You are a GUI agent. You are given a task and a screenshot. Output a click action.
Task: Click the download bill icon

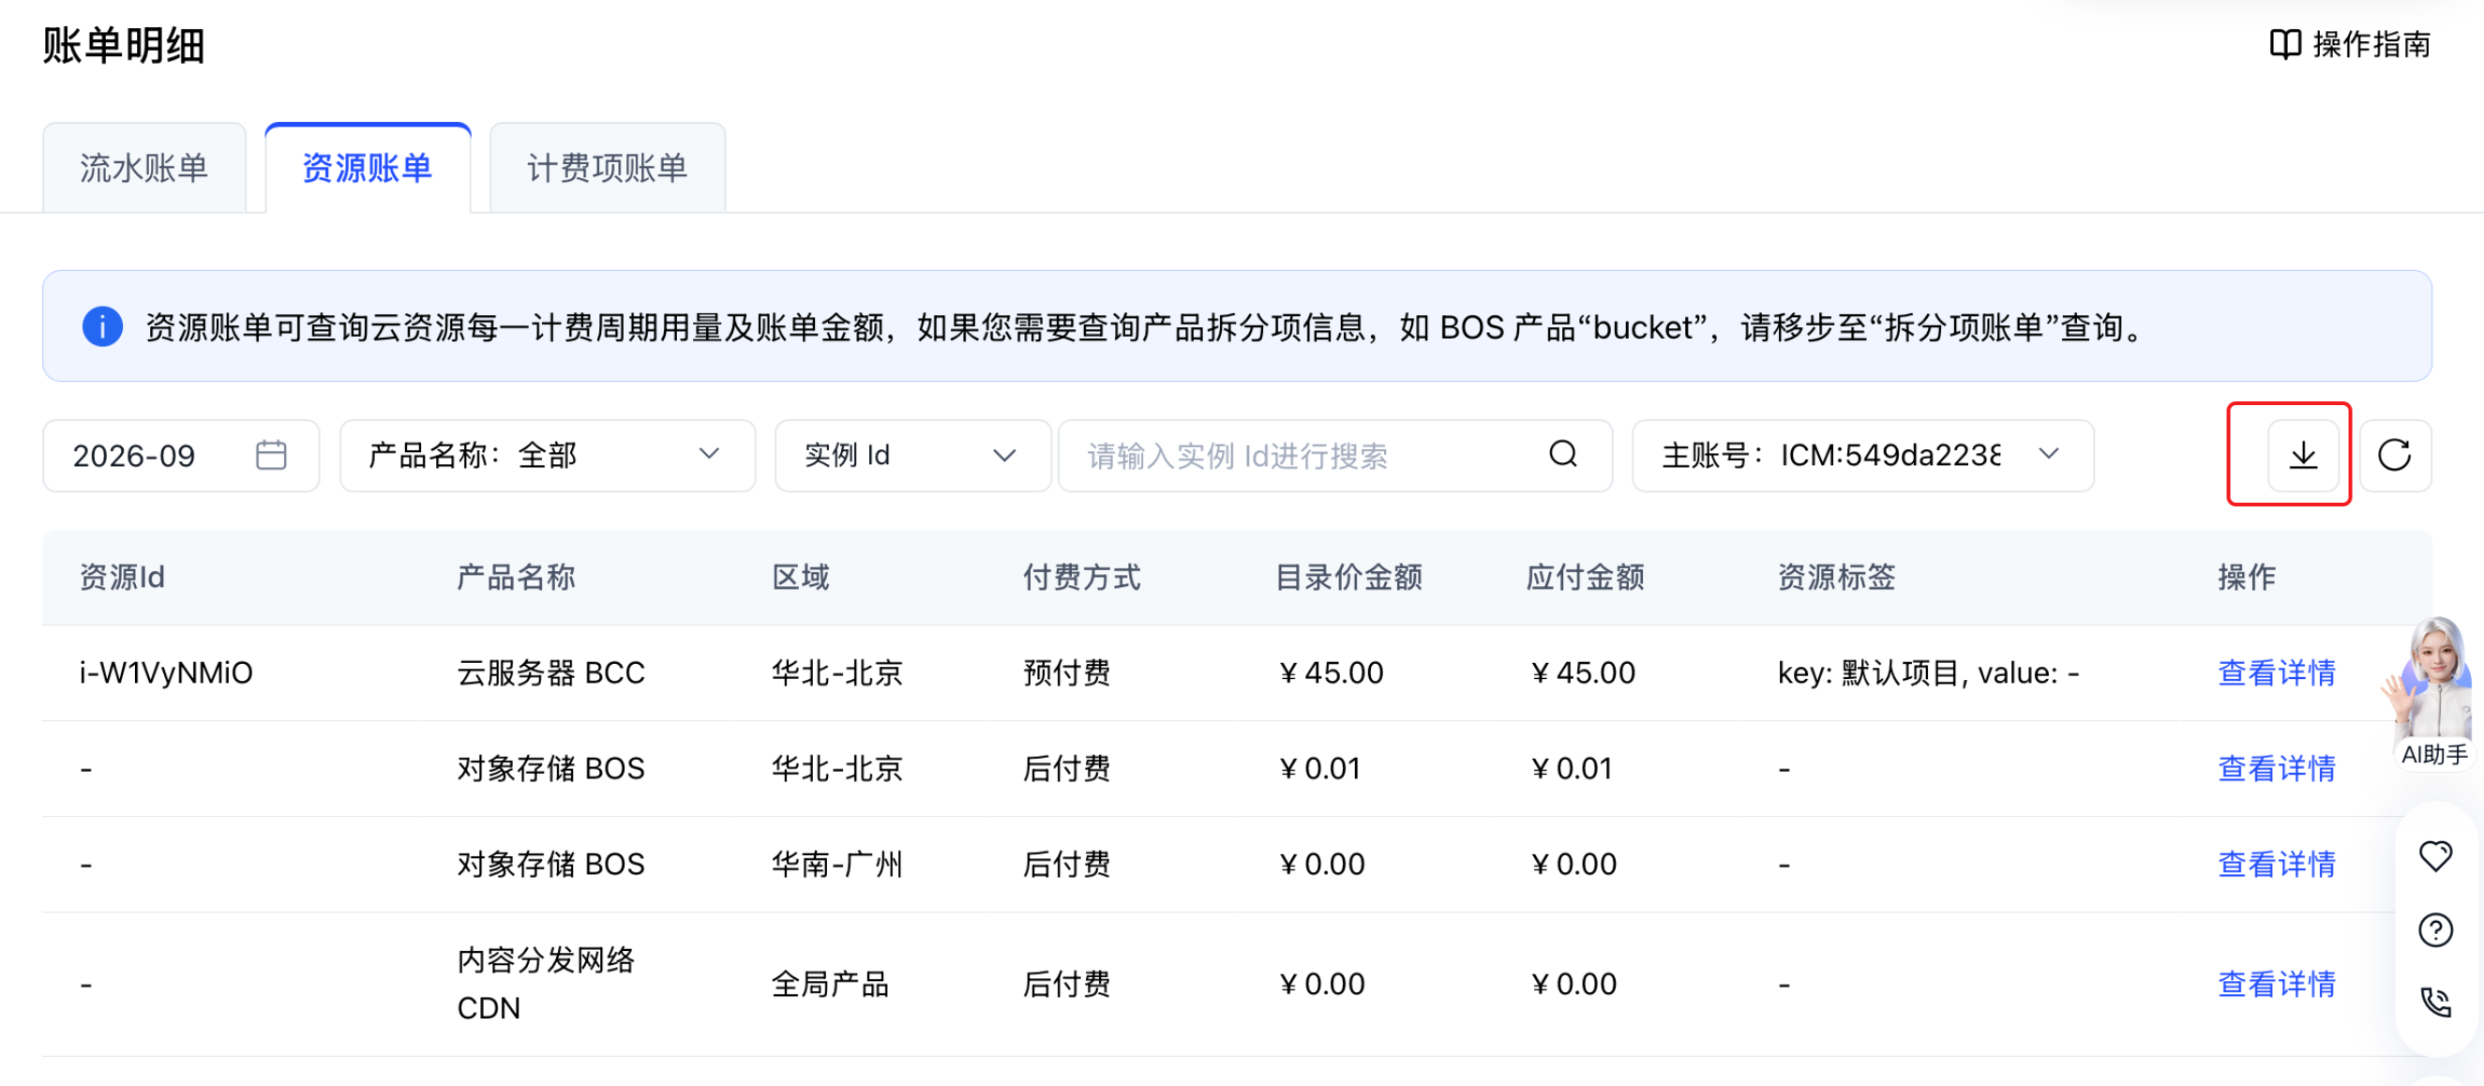point(2303,455)
